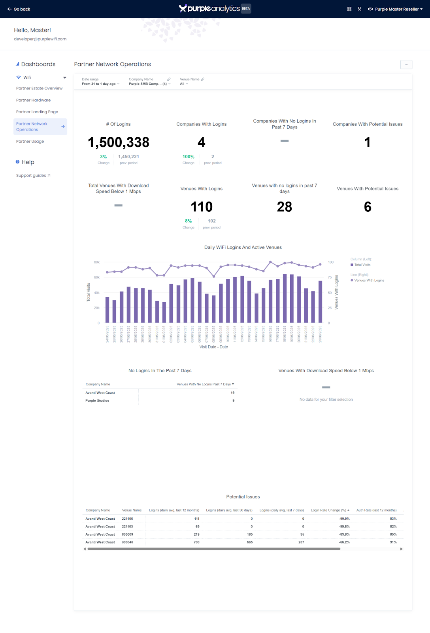Image resolution: width=430 pixels, height=633 pixels.
Task: Click the Logins (daily avg, last 7 days) header
Action: [282, 510]
